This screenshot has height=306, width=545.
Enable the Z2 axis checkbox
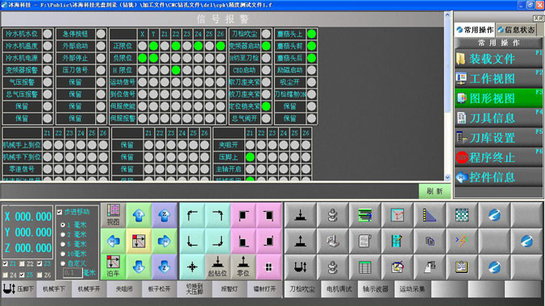tap(22, 264)
